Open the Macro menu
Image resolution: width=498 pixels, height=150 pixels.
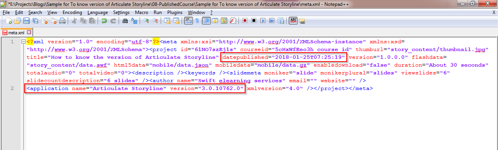point(142,12)
